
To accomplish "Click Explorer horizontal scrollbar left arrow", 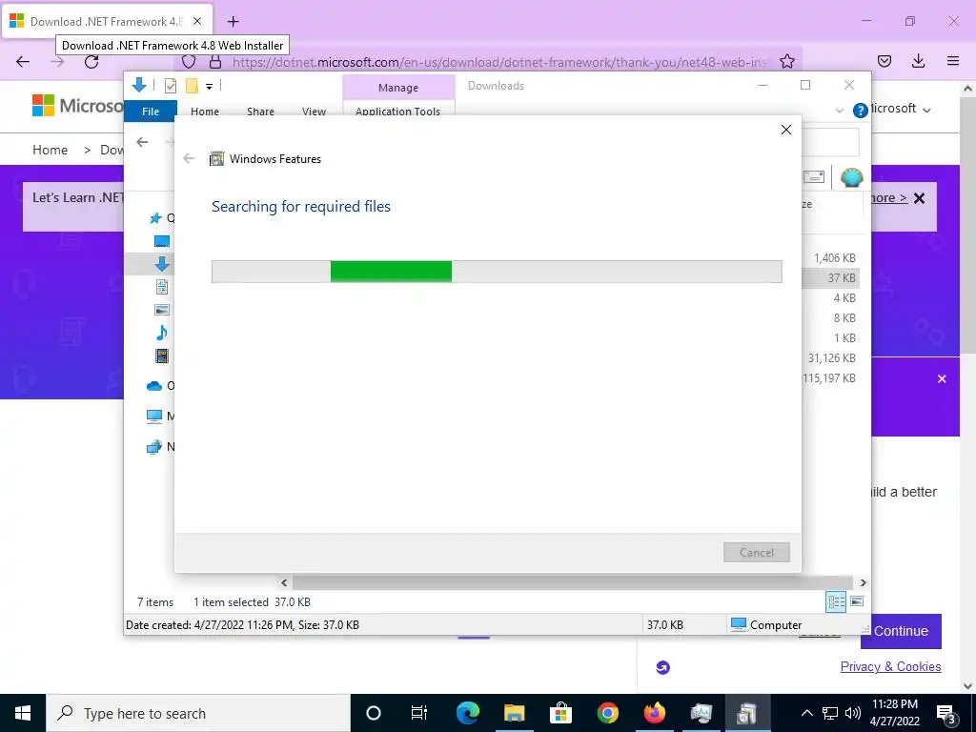I will click(x=284, y=583).
